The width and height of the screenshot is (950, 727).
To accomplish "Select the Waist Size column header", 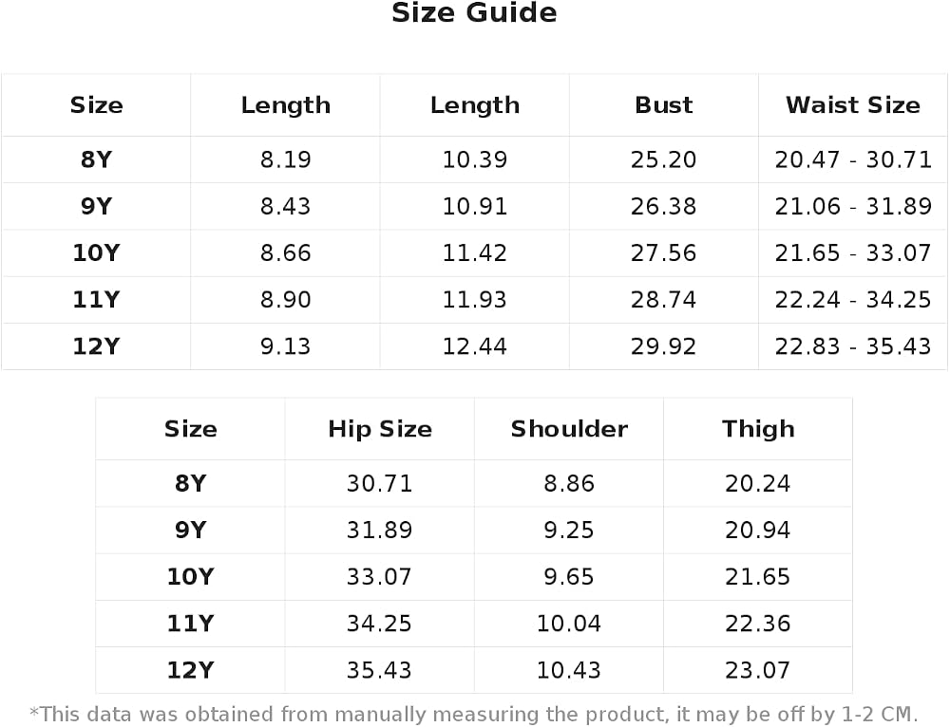I will click(x=852, y=104).
